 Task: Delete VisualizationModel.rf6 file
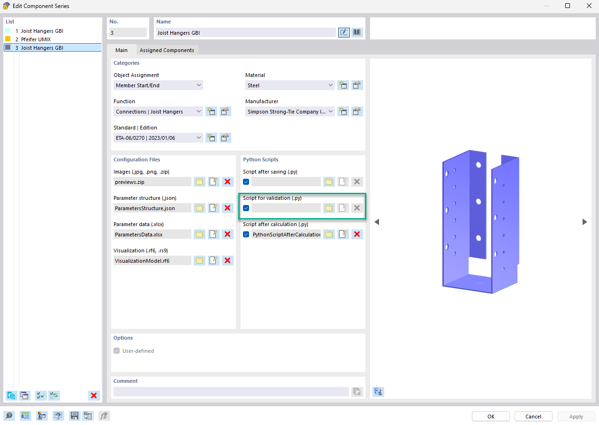(227, 260)
